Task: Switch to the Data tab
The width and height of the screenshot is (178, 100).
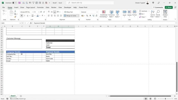Action: click(x=47, y=7)
